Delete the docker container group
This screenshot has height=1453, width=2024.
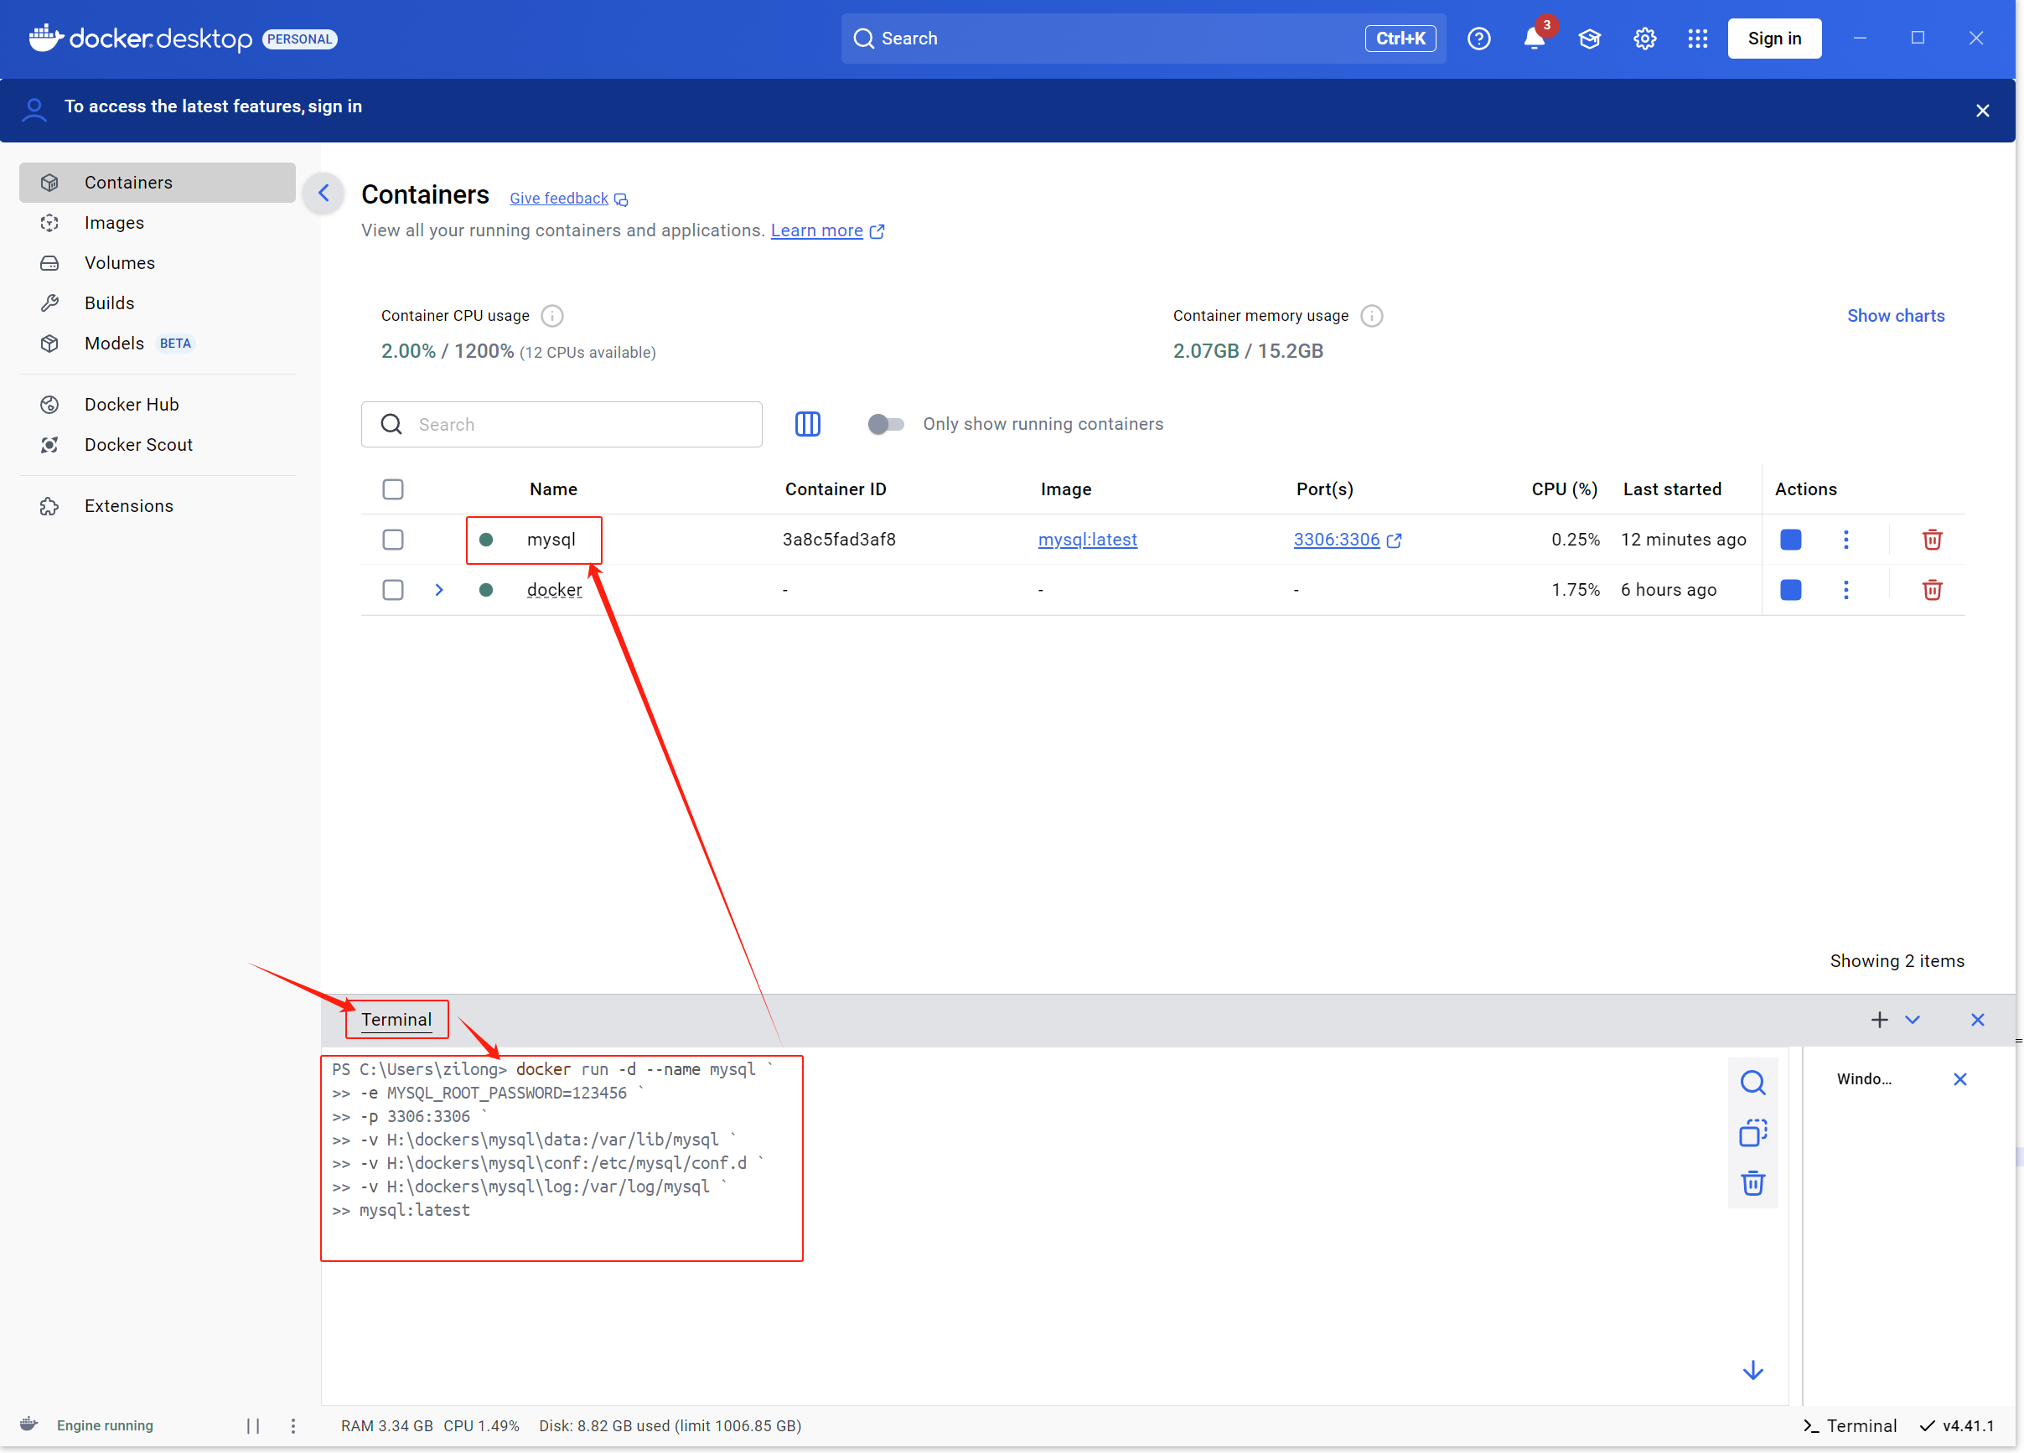click(1931, 590)
